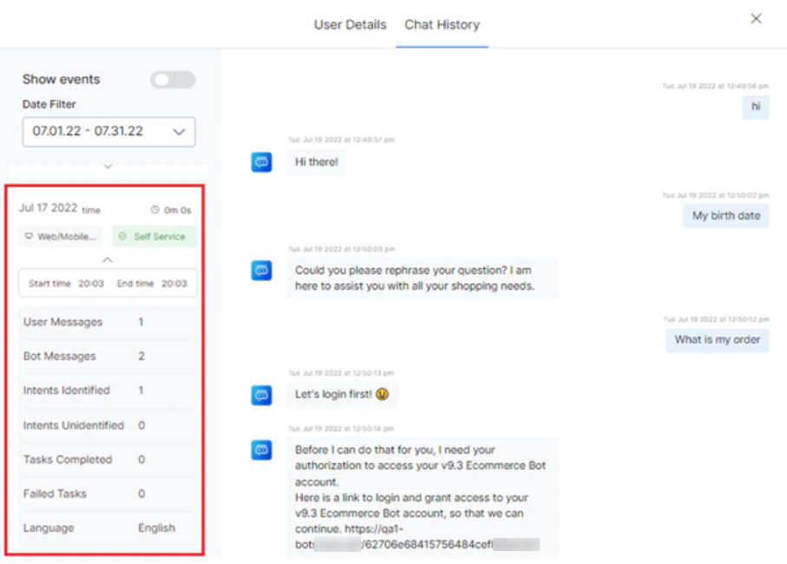
Task: Click the smiley emoji in the login message
Action: tap(385, 394)
